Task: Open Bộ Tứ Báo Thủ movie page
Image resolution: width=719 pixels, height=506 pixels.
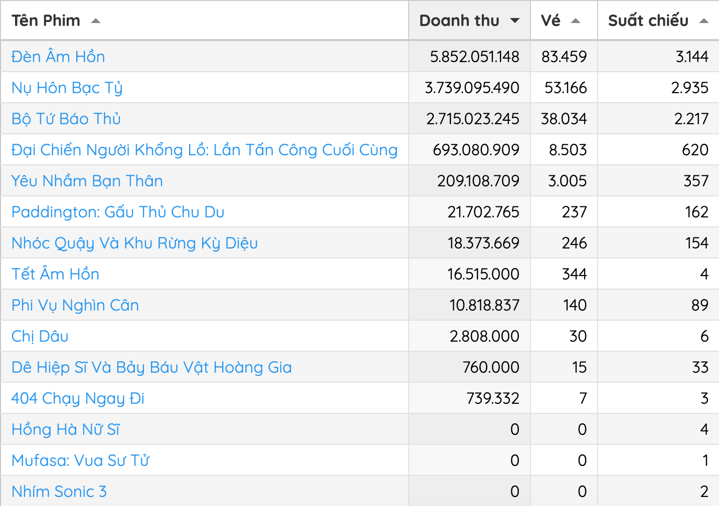Action: click(66, 119)
